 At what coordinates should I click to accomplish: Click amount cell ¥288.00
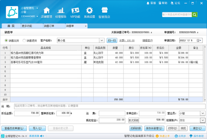click(x=179, y=53)
